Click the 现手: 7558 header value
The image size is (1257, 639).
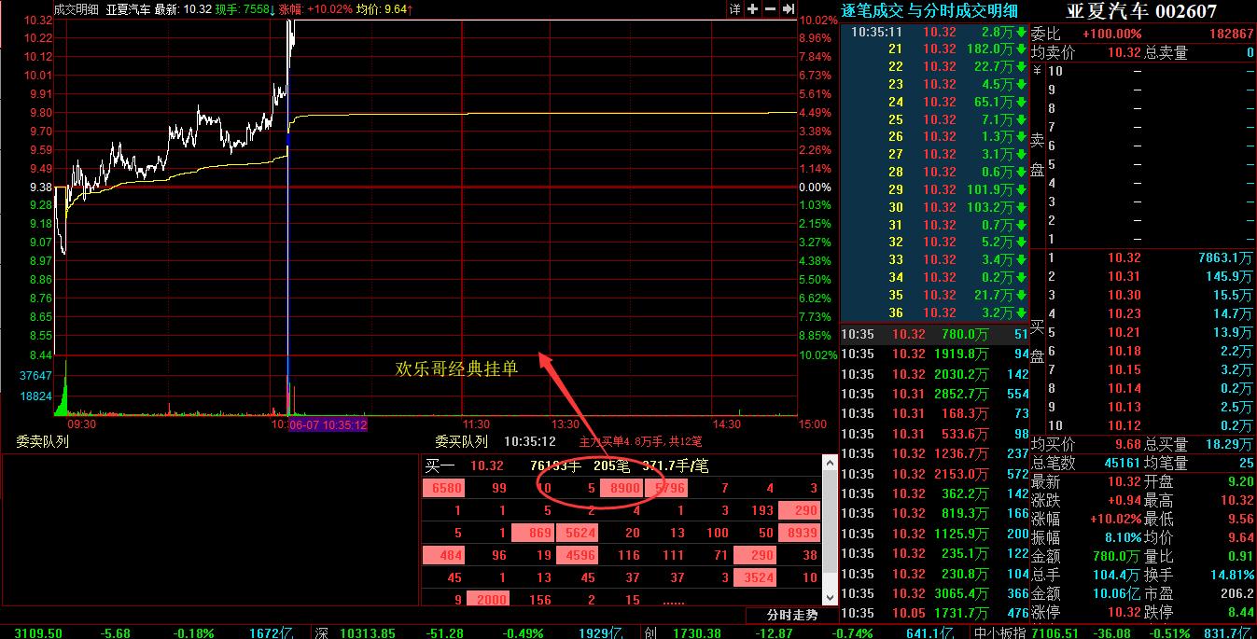coord(244,9)
